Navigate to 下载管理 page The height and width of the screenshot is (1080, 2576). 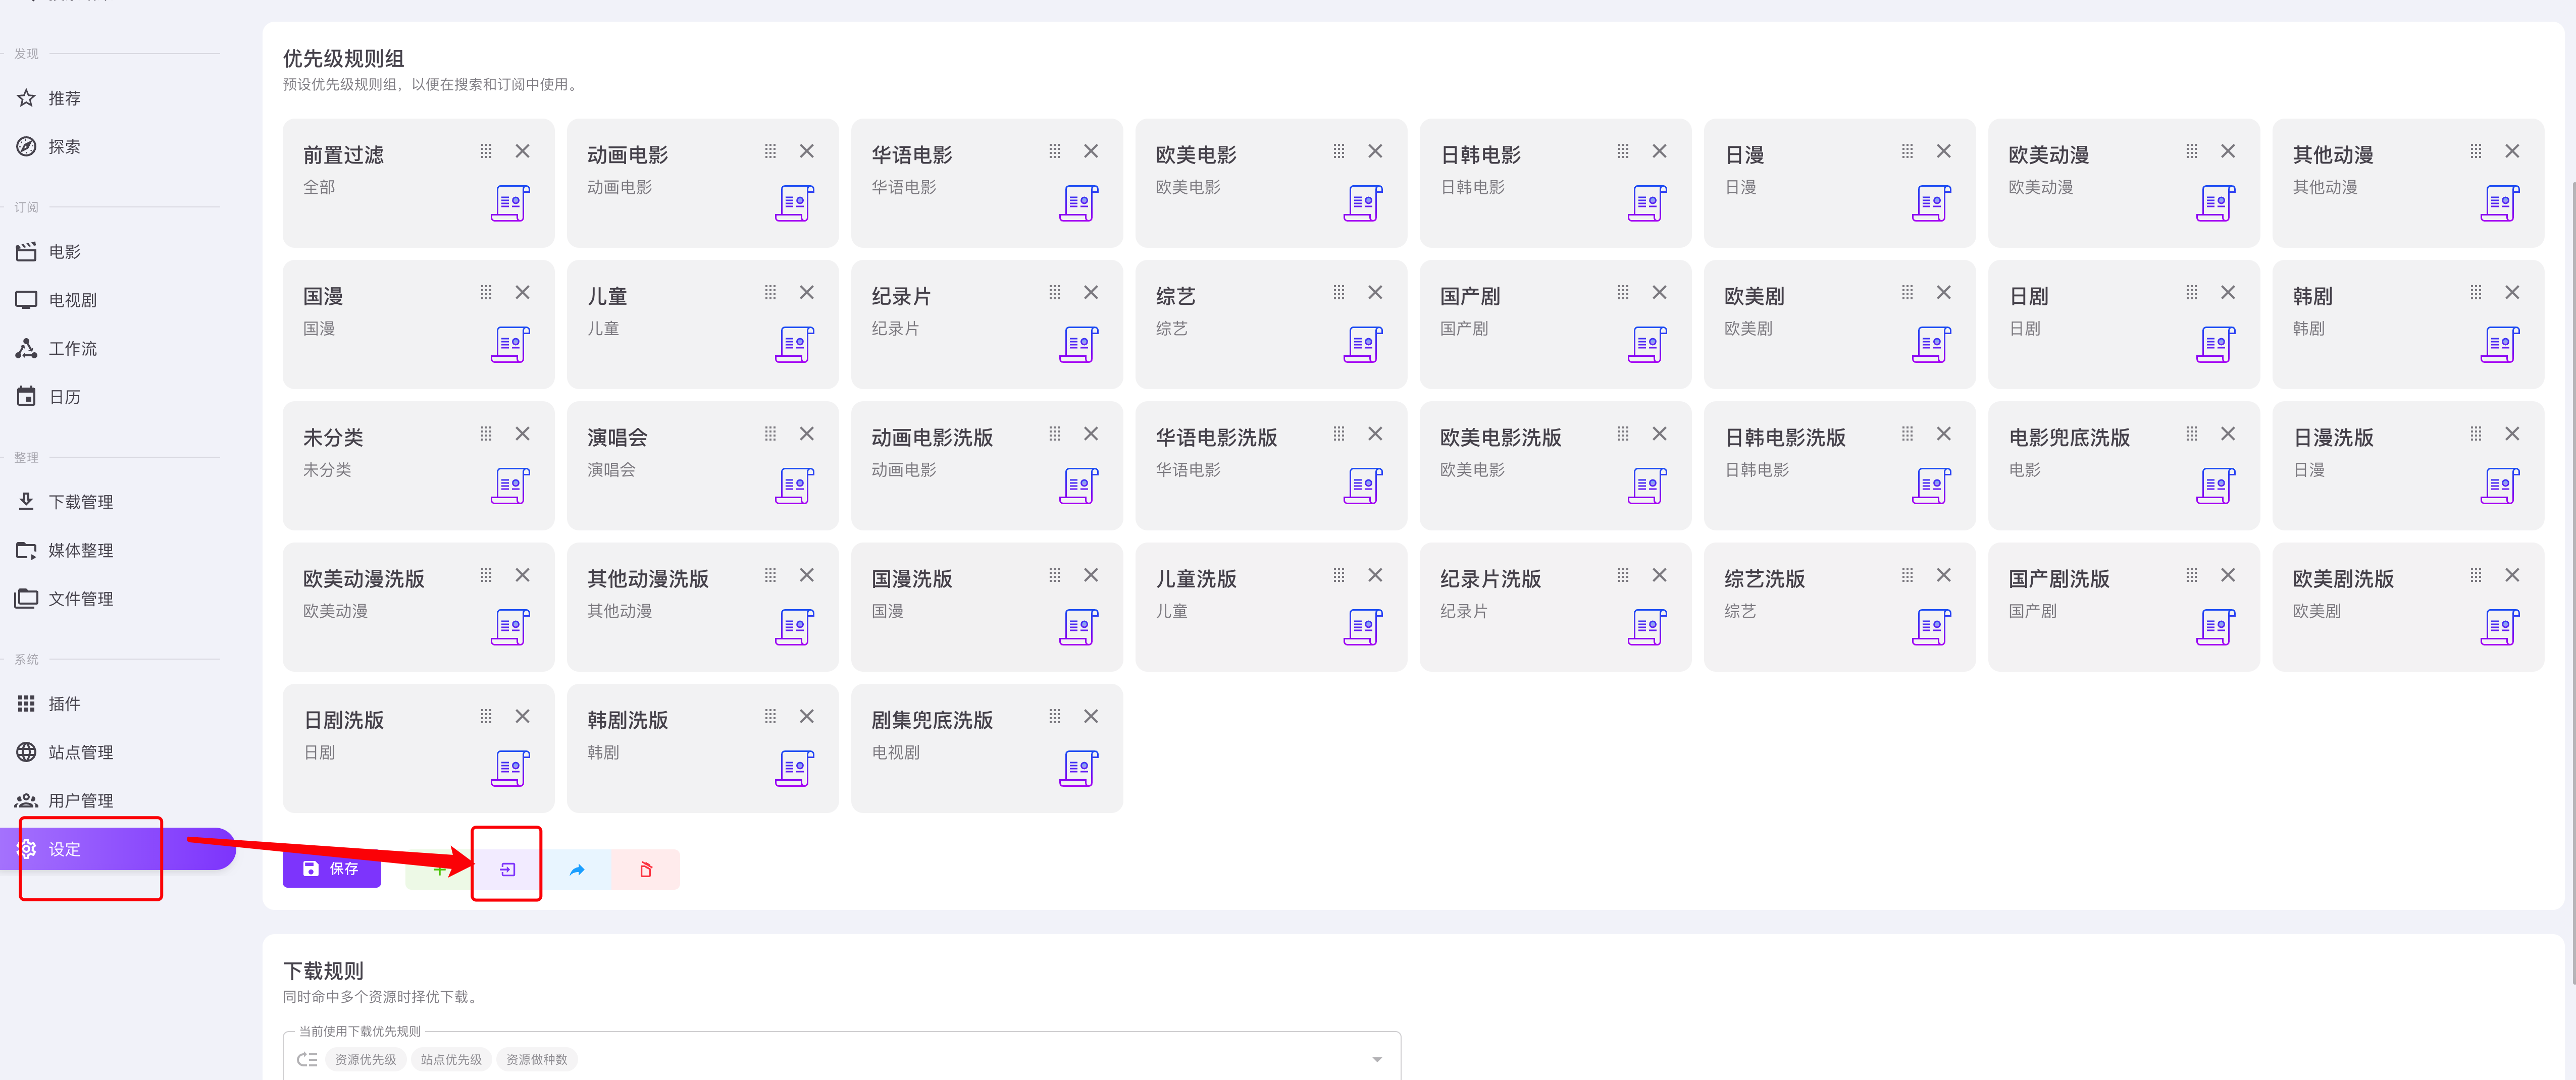coord(80,501)
